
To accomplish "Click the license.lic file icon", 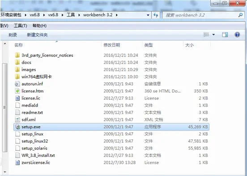I will (x=17, y=98).
